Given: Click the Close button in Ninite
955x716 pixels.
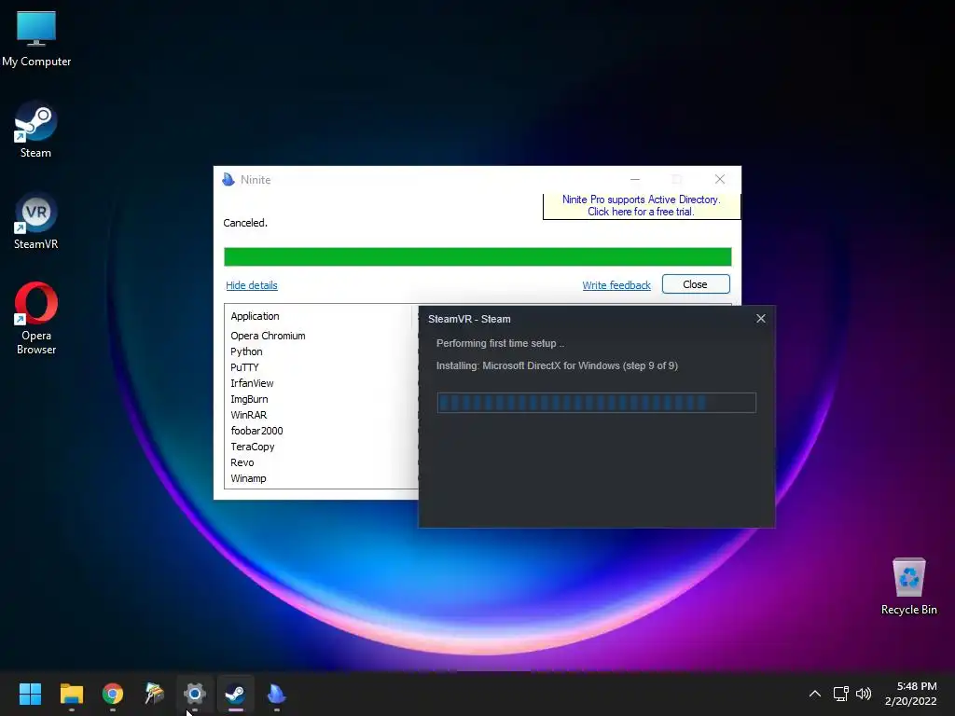Looking at the screenshot, I should coord(696,284).
